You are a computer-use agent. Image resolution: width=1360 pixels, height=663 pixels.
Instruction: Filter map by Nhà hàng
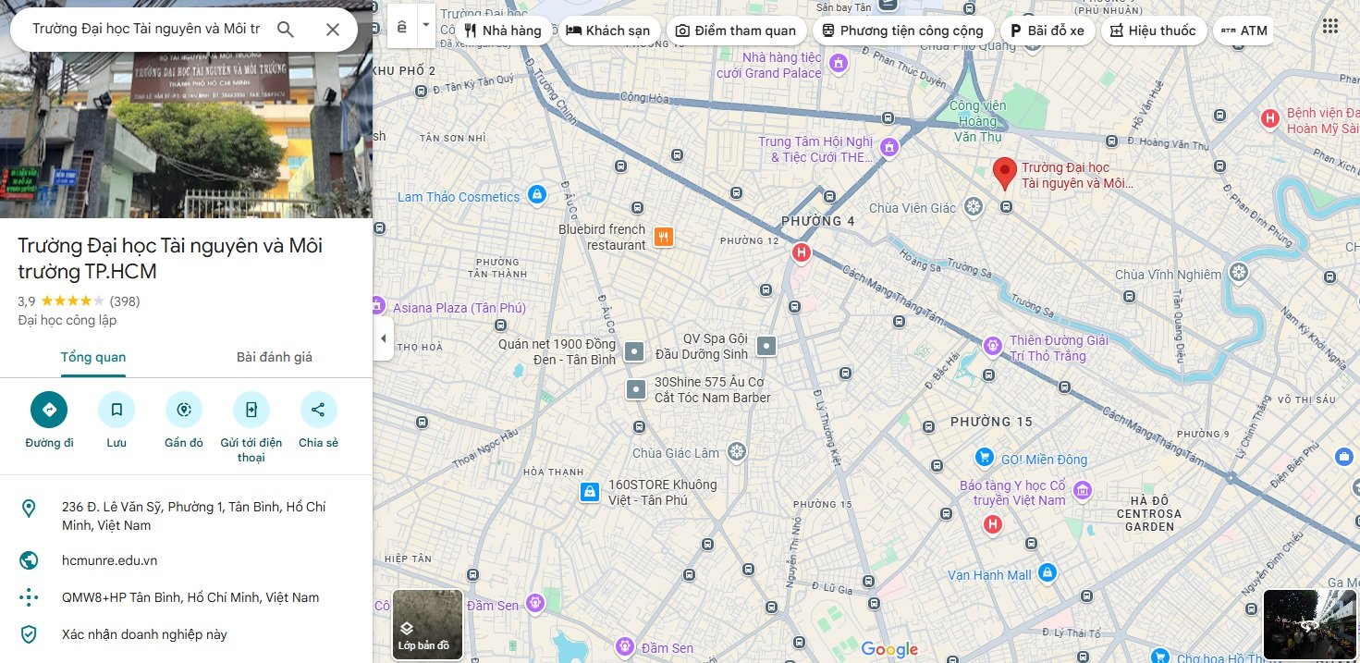tap(503, 31)
